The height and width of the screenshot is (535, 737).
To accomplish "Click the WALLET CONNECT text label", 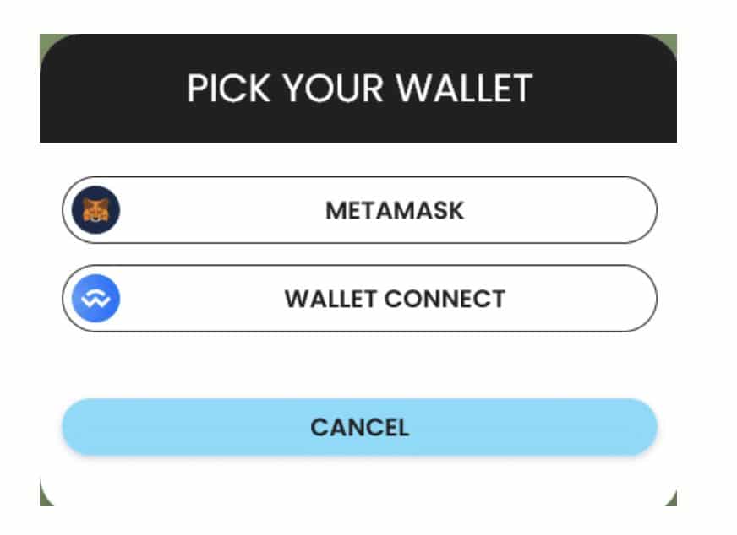I will click(395, 299).
